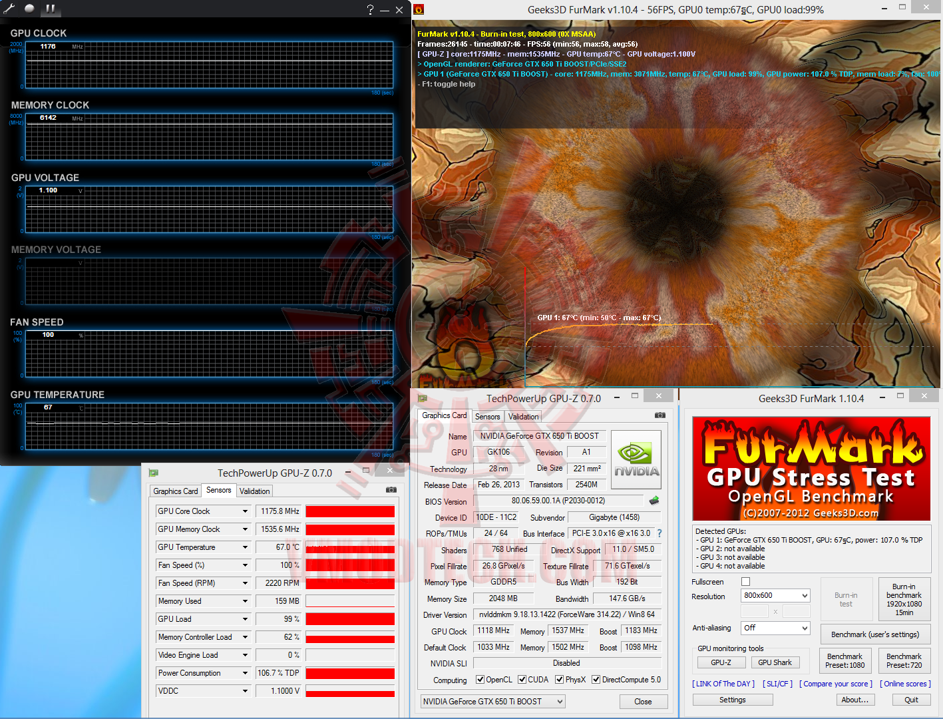This screenshot has width=943, height=719.
Task: Take a screenshot with the camera icon in the GPU-Z Sensors window
Action: (x=391, y=490)
